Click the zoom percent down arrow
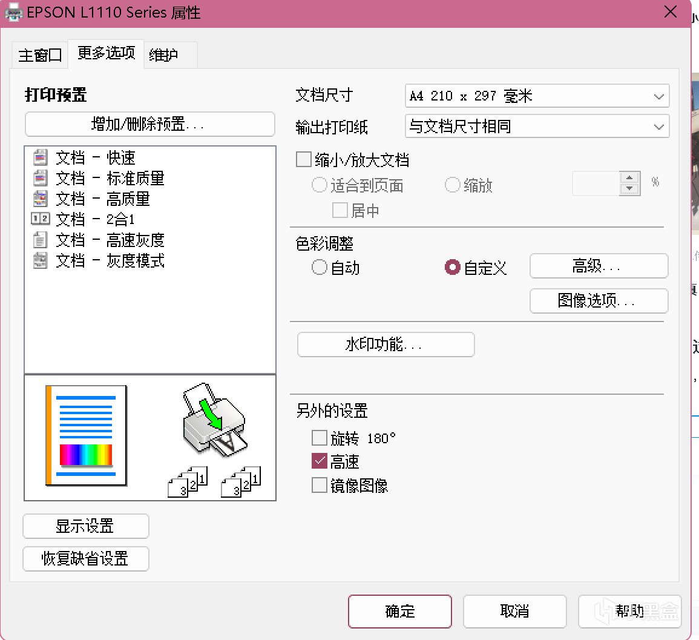 click(629, 189)
